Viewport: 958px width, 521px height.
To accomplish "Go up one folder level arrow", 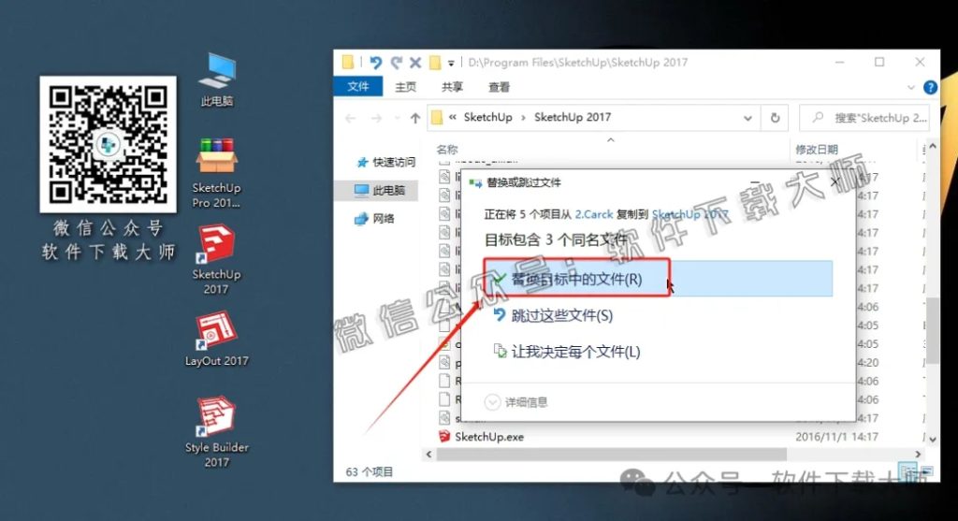I will tap(415, 118).
